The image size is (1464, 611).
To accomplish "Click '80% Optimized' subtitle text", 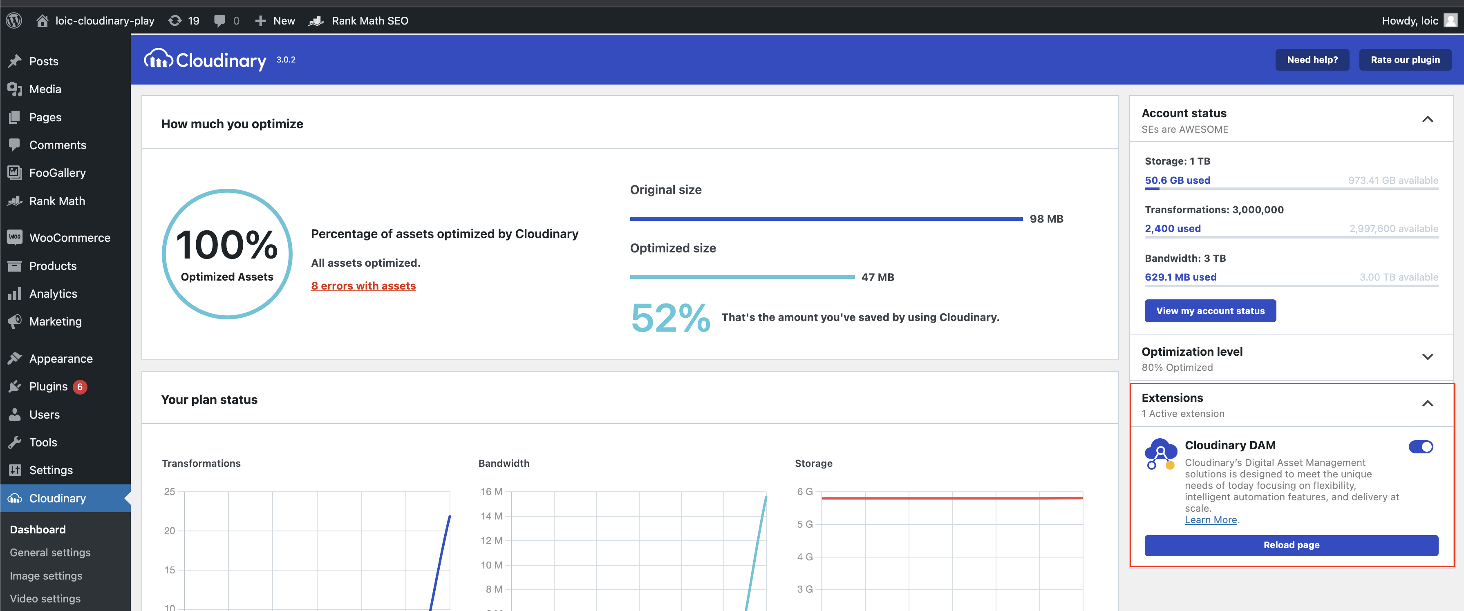I will (1177, 368).
